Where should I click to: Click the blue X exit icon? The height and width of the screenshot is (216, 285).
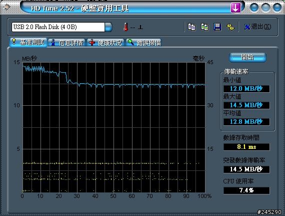(x=247, y=27)
